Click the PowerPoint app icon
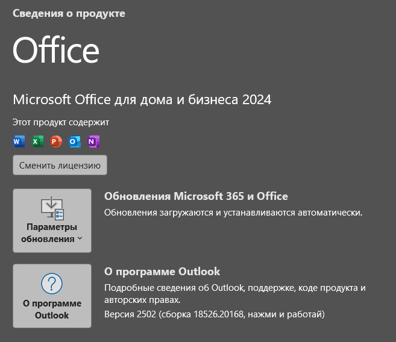 pos(56,141)
